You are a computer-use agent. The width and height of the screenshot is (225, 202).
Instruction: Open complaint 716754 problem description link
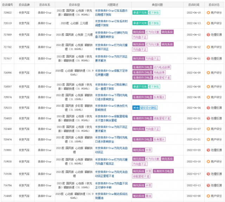pos(111,185)
